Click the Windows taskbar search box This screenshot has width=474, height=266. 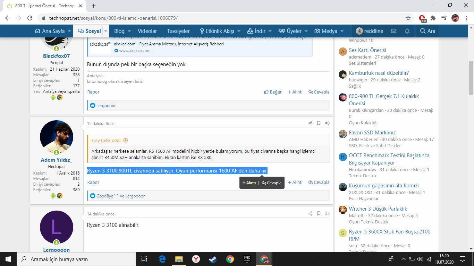pos(76,259)
